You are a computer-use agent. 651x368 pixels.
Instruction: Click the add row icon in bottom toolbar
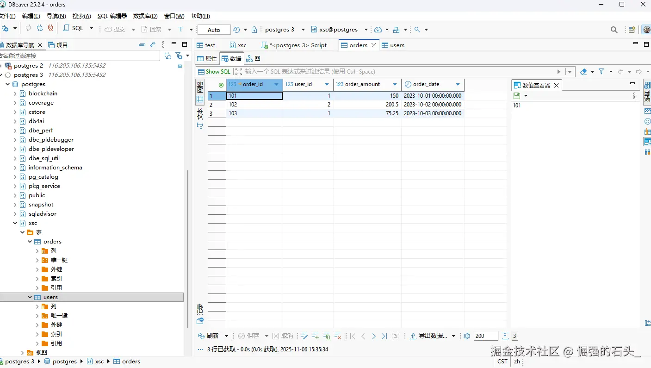tap(316, 336)
